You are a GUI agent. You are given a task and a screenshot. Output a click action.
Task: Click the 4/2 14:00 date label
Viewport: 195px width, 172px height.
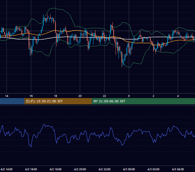[x=7, y=169]
